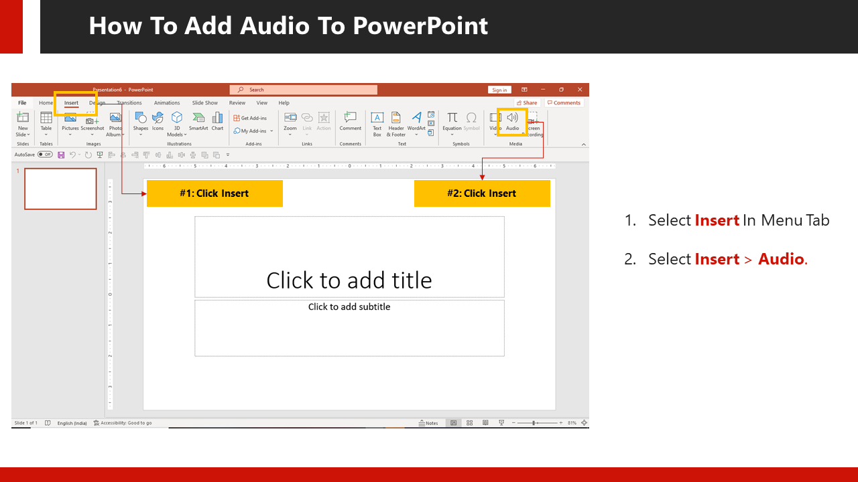858x482 pixels.
Task: Click the 'Click to add title' placeholder
Action: (x=349, y=257)
